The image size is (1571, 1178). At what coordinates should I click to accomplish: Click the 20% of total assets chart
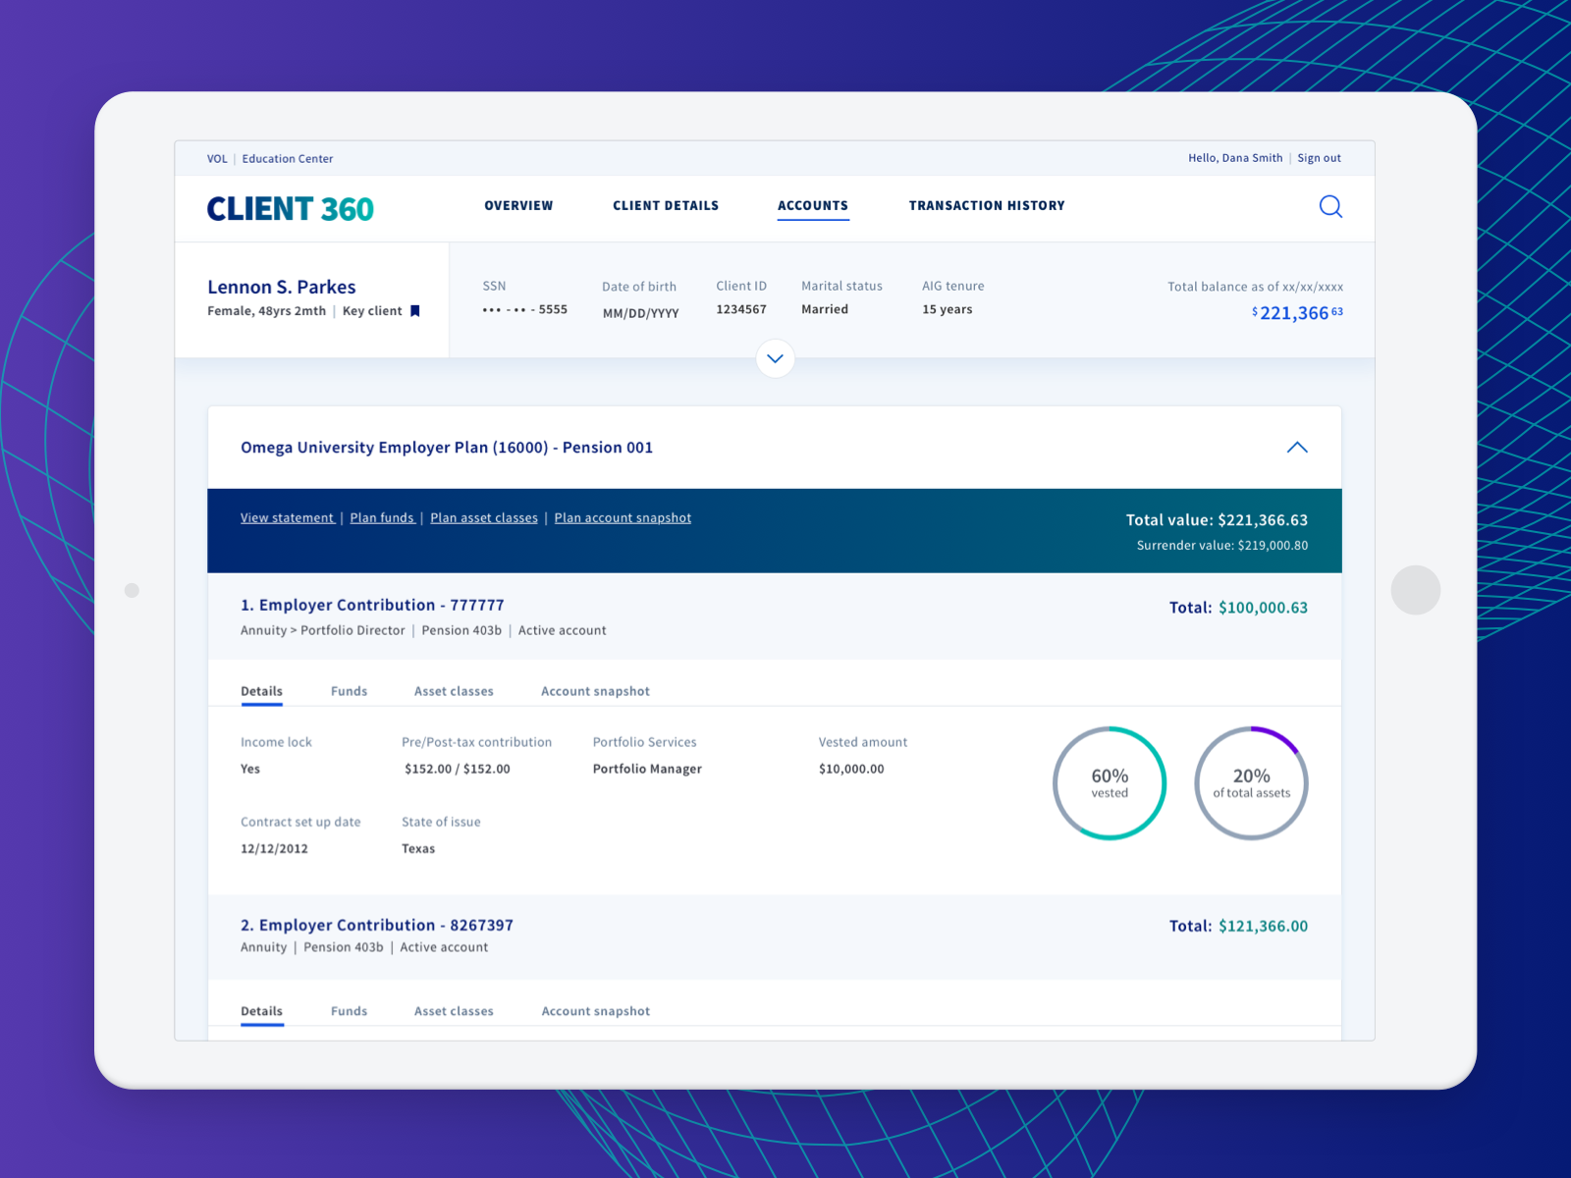tap(1251, 782)
